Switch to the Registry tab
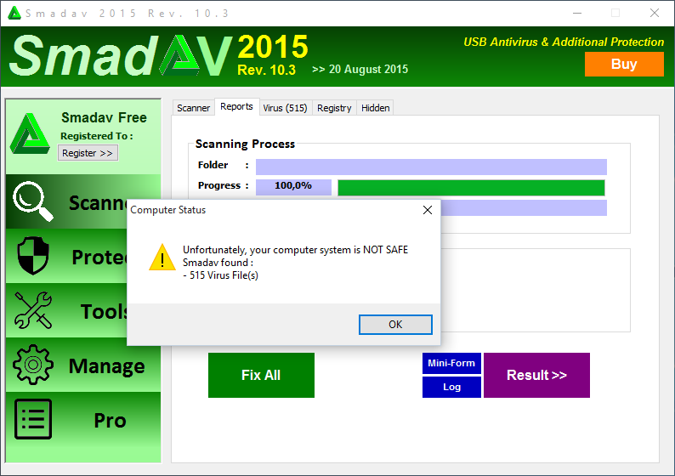The height and width of the screenshot is (476, 675). (334, 108)
